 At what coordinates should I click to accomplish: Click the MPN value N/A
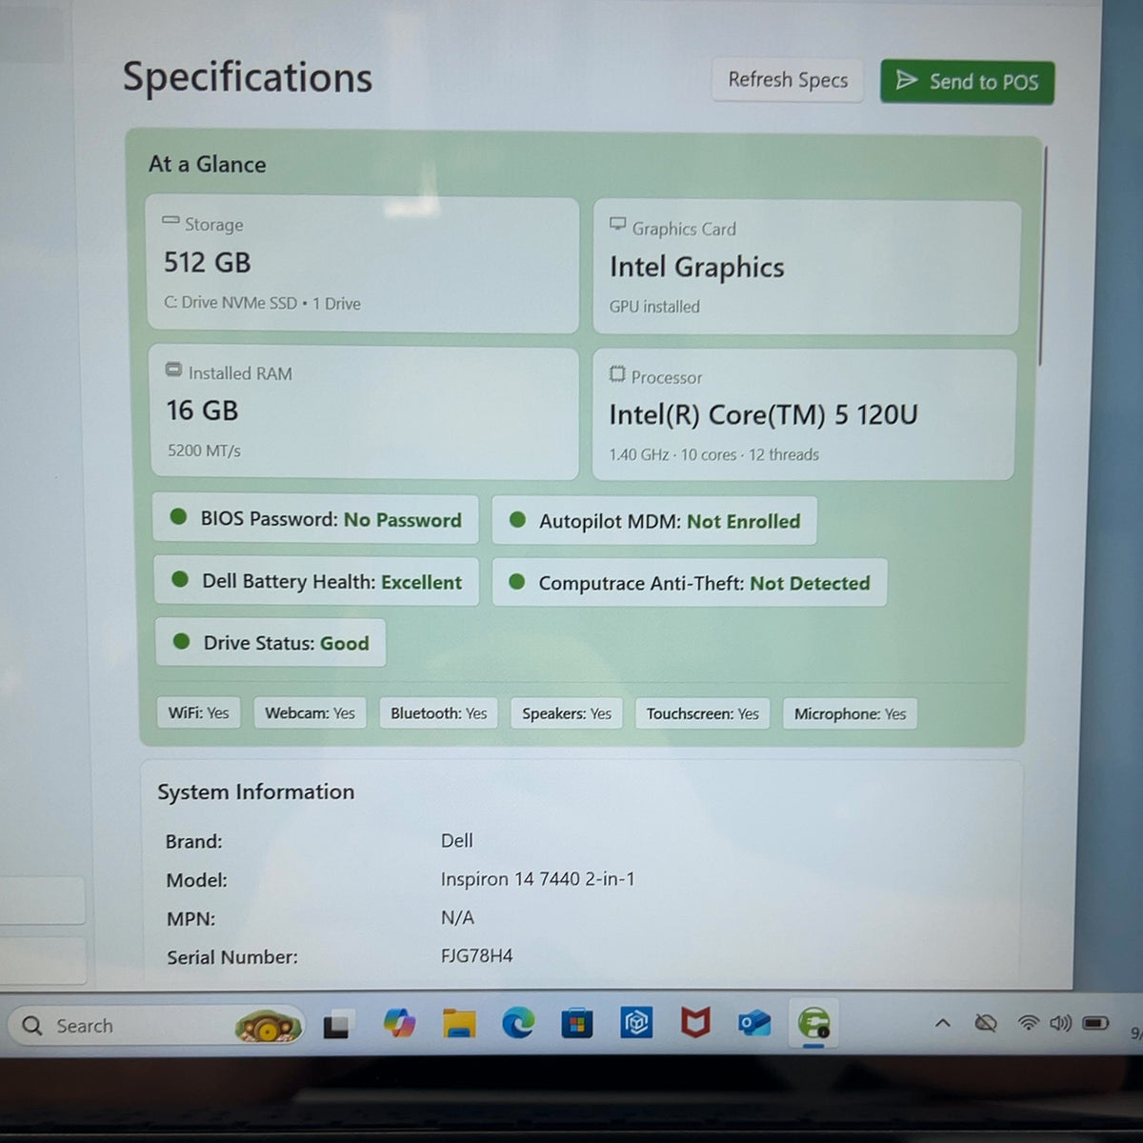pos(457,917)
